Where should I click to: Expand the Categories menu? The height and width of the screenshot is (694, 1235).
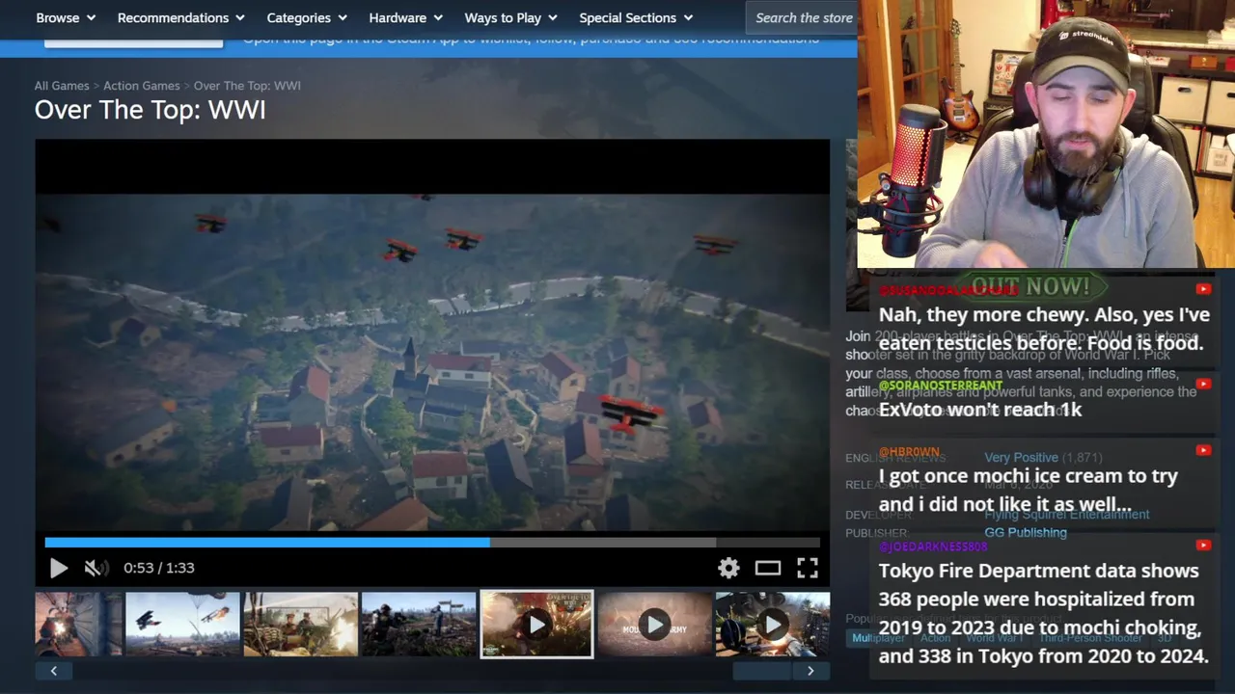pyautogui.click(x=307, y=17)
